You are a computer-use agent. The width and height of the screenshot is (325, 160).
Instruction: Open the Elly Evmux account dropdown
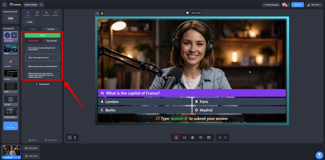[x=314, y=5]
